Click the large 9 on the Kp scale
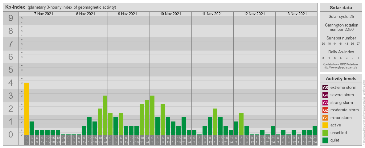This screenshot has width=365, height=148. coord(11,18)
